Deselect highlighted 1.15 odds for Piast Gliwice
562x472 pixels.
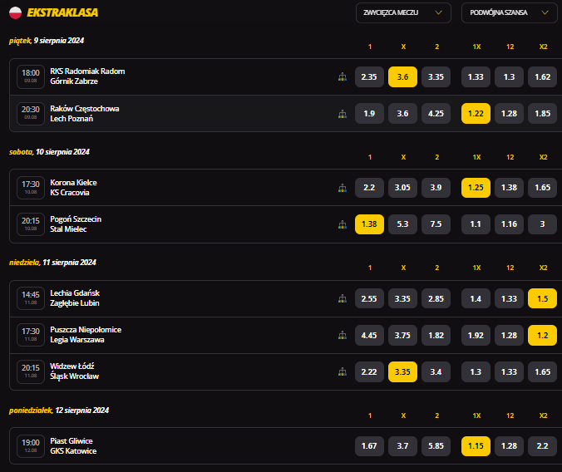476,446
